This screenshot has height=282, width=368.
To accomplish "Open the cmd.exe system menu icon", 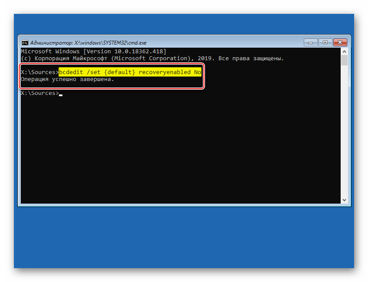I will pos(25,43).
